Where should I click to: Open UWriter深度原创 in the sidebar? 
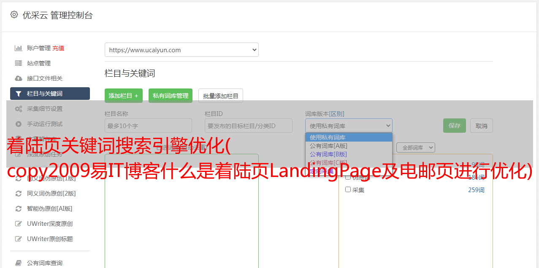point(50,224)
